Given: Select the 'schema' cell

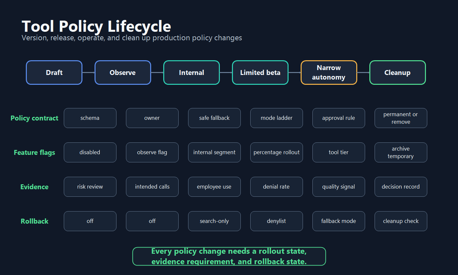Looking at the screenshot, I should coord(90,118).
